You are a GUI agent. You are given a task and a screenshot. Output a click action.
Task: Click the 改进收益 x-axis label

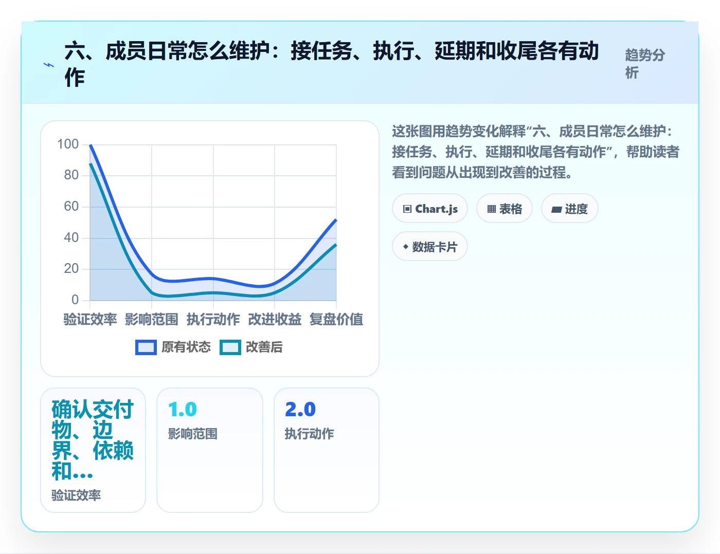tap(275, 319)
